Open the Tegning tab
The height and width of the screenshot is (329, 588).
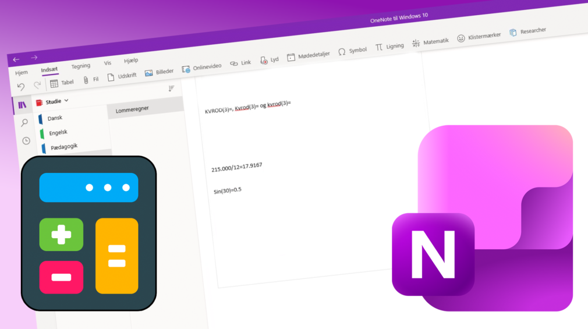81,66
